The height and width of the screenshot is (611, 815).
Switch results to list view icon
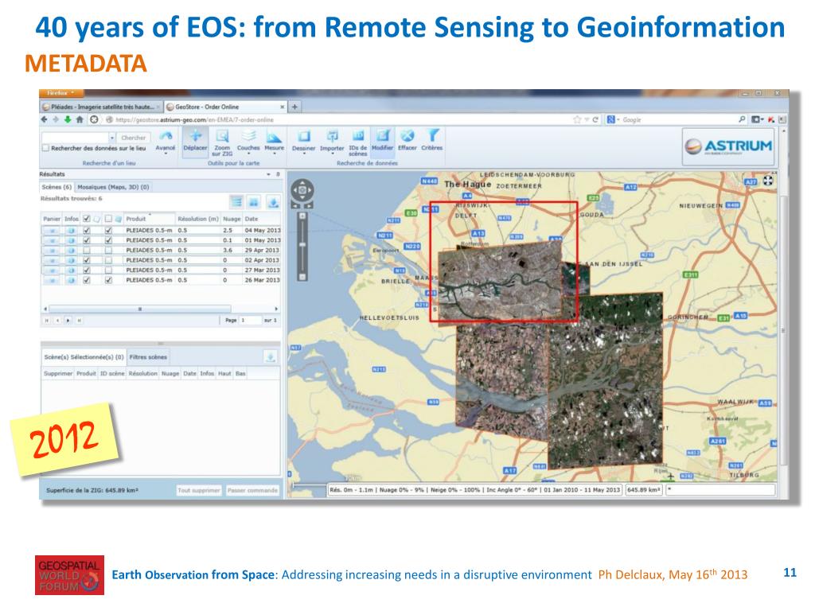click(x=236, y=201)
